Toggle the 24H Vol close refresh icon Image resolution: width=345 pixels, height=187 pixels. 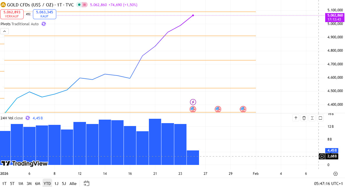tap(27, 118)
